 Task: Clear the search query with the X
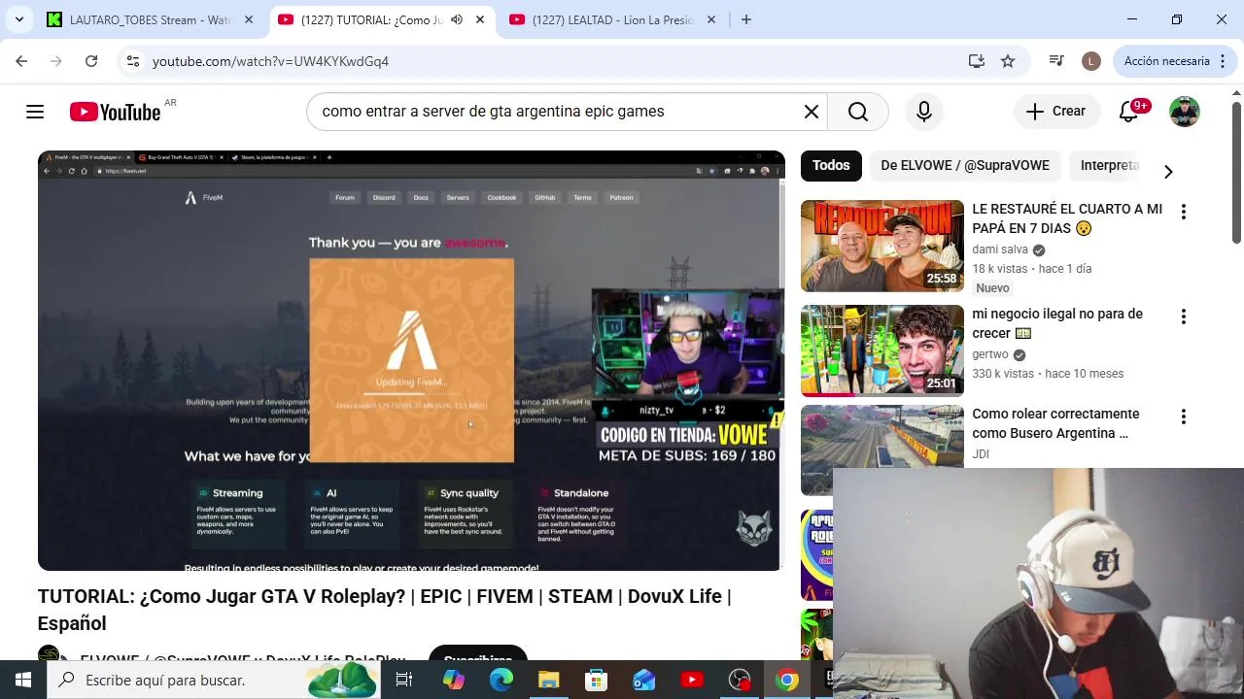[812, 112]
